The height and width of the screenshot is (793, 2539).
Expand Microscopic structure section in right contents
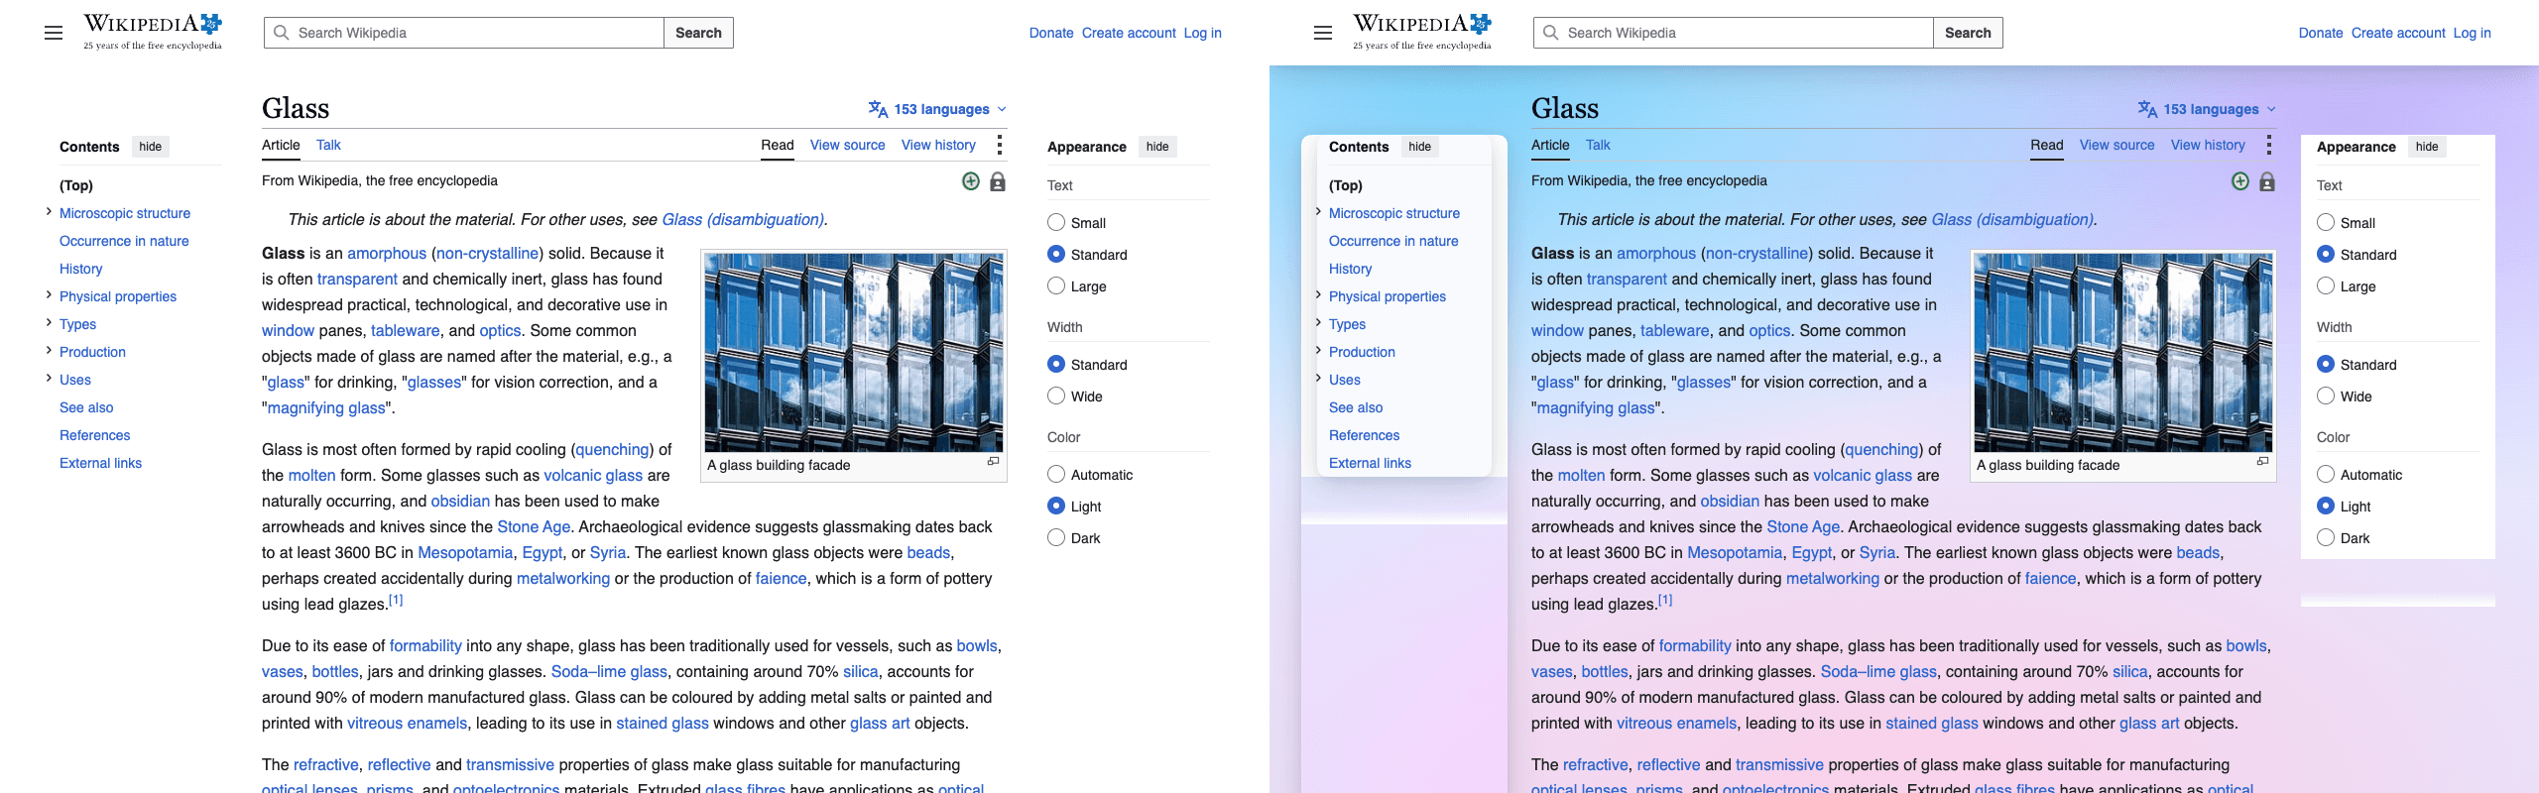[x=1318, y=212]
